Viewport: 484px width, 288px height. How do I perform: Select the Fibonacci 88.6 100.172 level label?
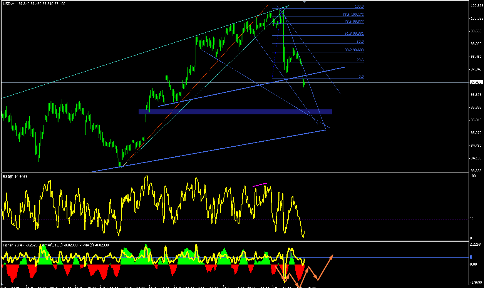[x=353, y=15]
